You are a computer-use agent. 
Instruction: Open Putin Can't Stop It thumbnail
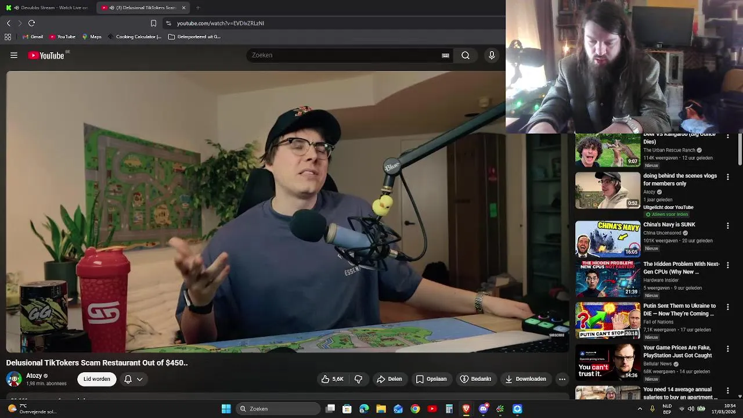point(608,320)
